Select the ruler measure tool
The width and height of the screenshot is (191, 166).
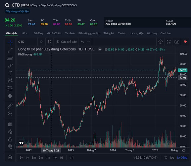click(10, 106)
